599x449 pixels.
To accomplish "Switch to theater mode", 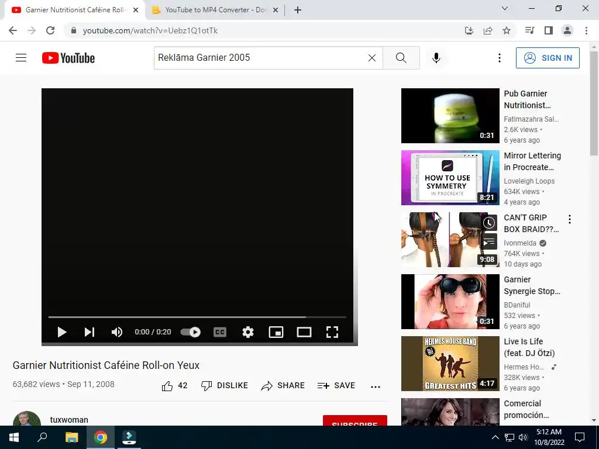I will pyautogui.click(x=304, y=332).
